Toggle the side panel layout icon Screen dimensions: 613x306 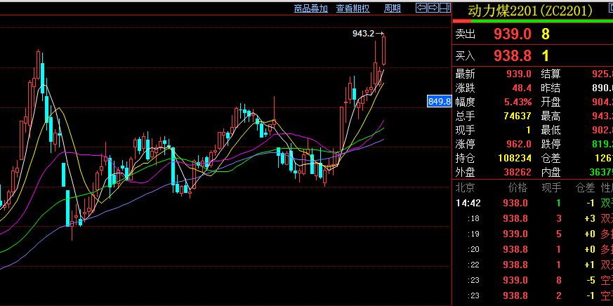point(444,8)
